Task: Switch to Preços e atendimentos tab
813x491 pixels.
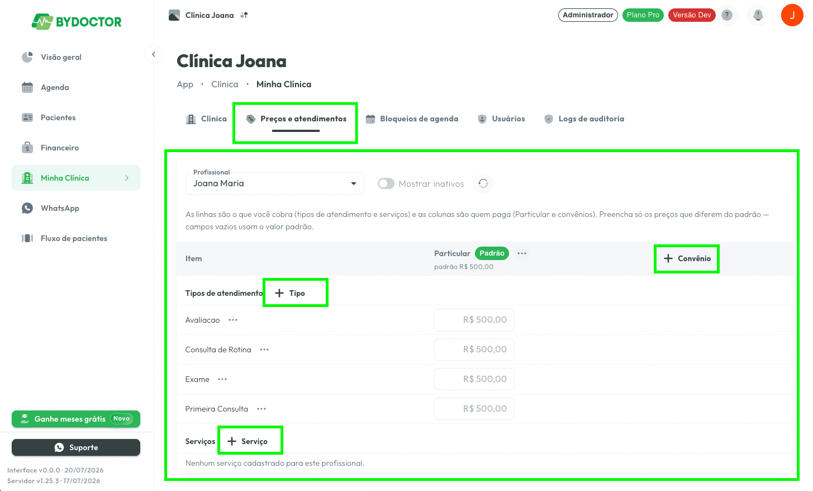Action: coord(296,119)
